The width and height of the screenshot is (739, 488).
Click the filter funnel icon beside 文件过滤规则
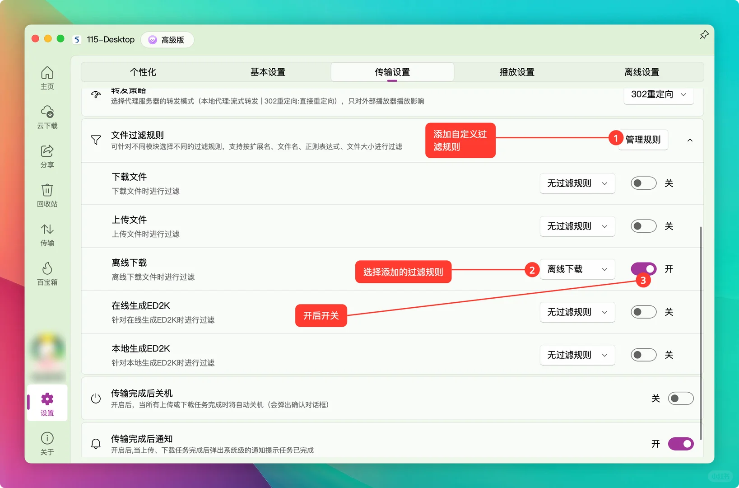click(x=96, y=140)
